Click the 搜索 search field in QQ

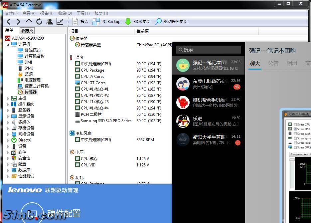(x=209, y=50)
